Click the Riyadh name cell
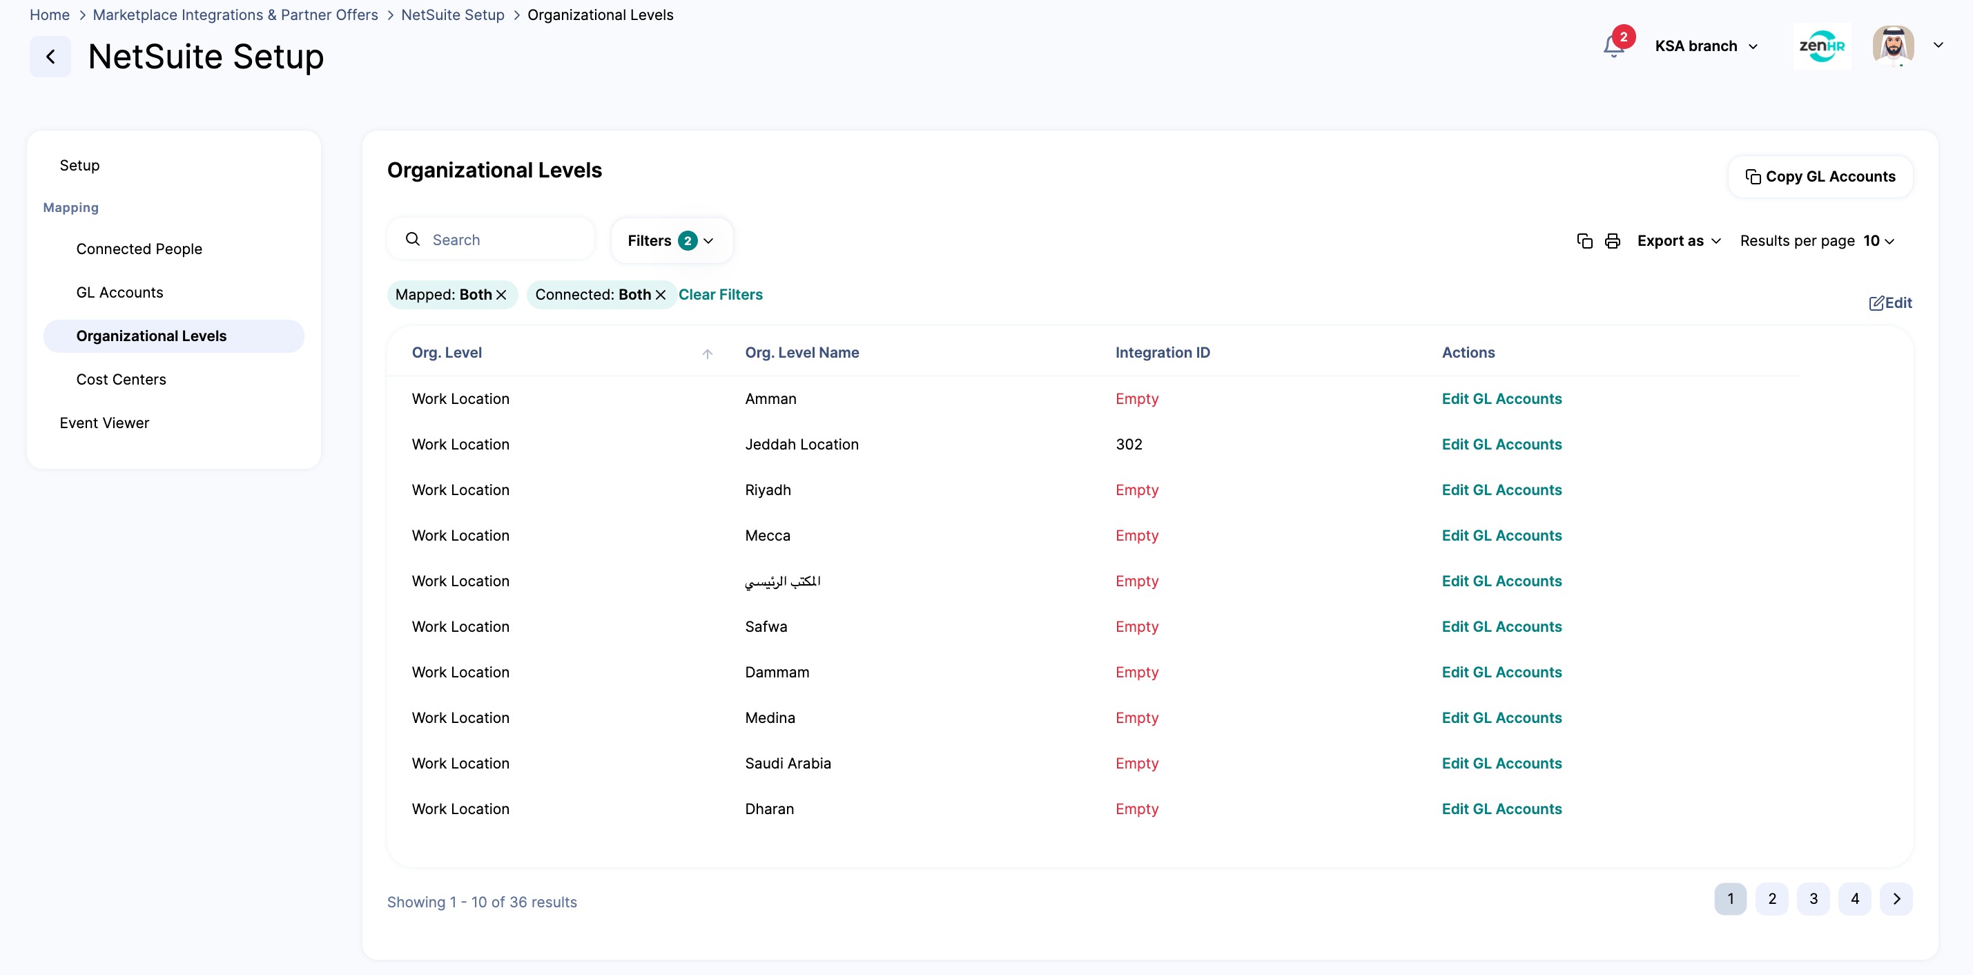Viewport: 1973px width, 975px height. (768, 490)
